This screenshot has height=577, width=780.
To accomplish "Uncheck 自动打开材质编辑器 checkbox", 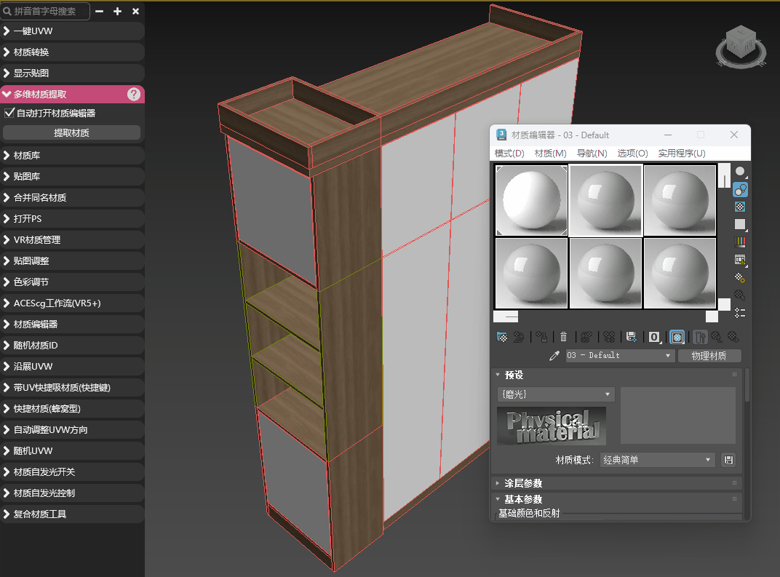I will click(9, 113).
